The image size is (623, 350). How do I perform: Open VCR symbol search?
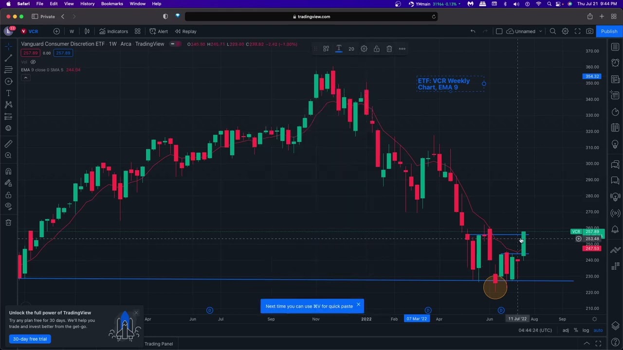pyautogui.click(x=30, y=31)
